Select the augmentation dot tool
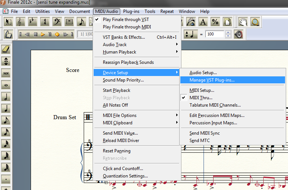Viewport: 288px width, 190px height. tap(6, 179)
